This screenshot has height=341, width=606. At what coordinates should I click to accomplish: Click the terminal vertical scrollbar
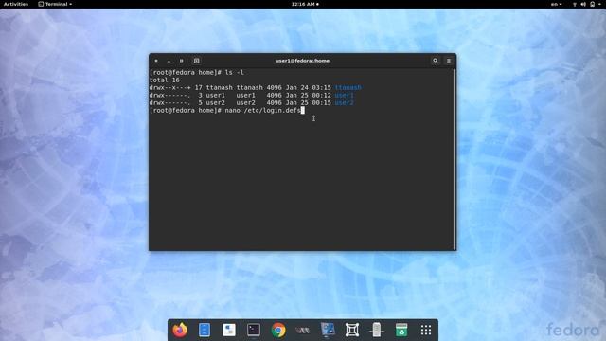coord(454,159)
